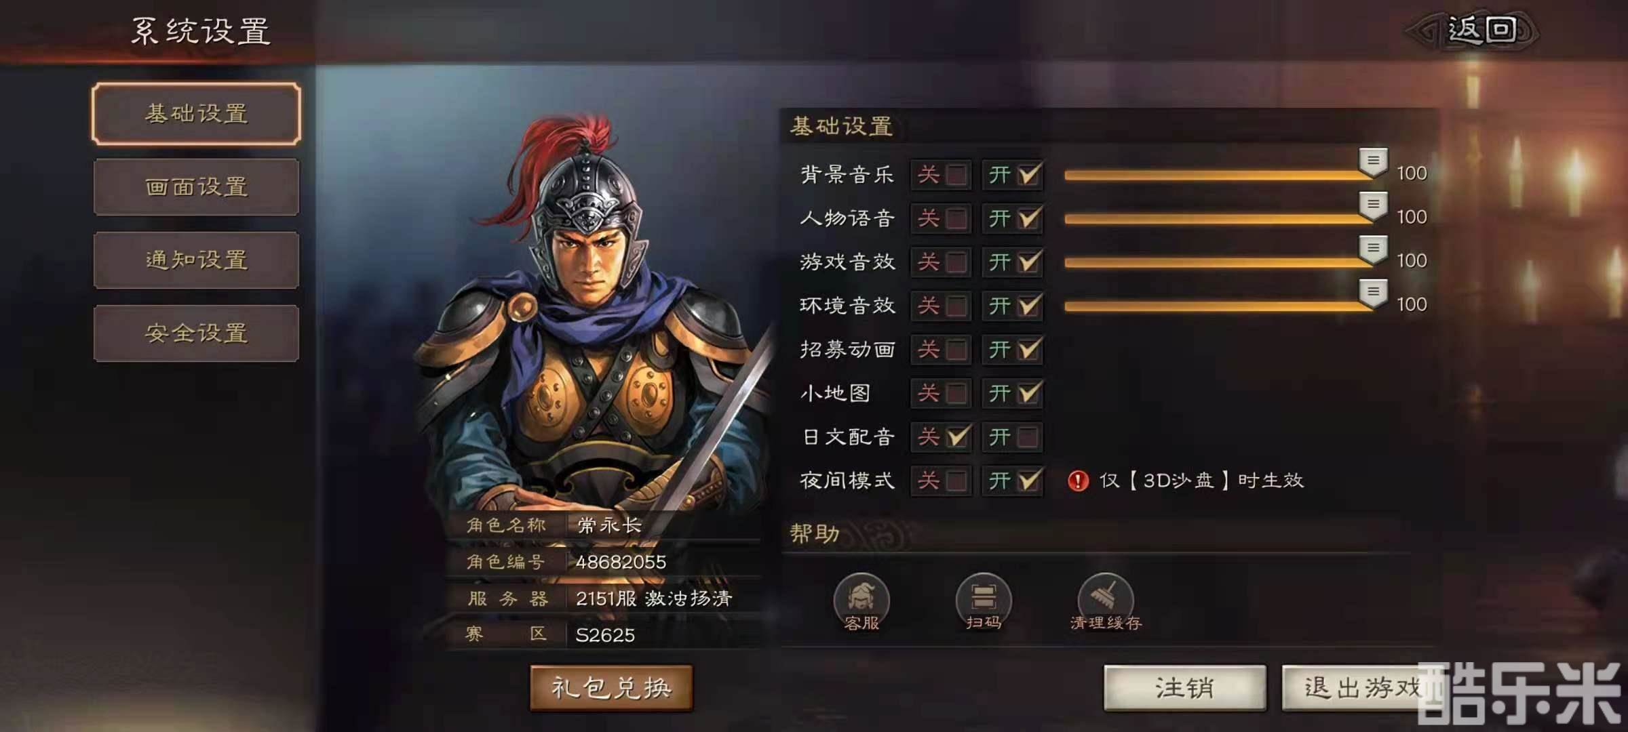Click the 注销 logout button
Viewport: 1628px width, 732px height.
click(x=1184, y=688)
